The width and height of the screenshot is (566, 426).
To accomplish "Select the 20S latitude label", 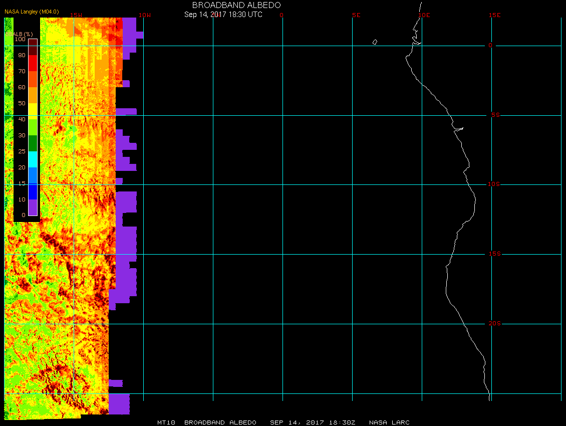I will point(493,324).
